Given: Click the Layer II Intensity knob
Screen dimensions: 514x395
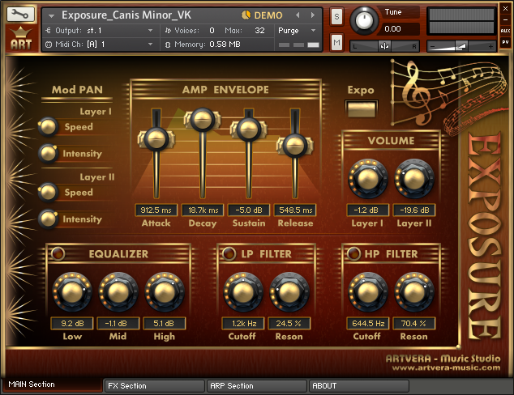Looking at the screenshot, I should point(48,219).
